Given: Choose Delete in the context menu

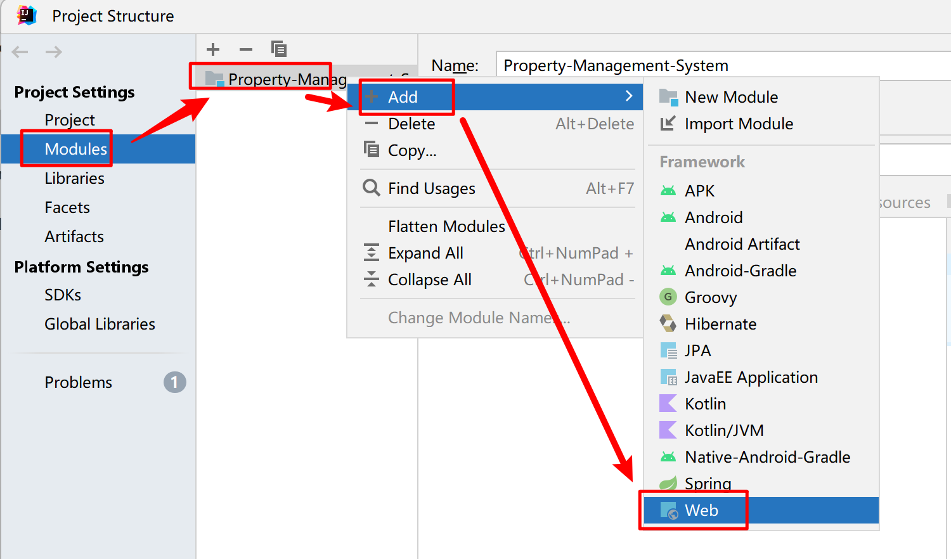Looking at the screenshot, I should point(495,124).
